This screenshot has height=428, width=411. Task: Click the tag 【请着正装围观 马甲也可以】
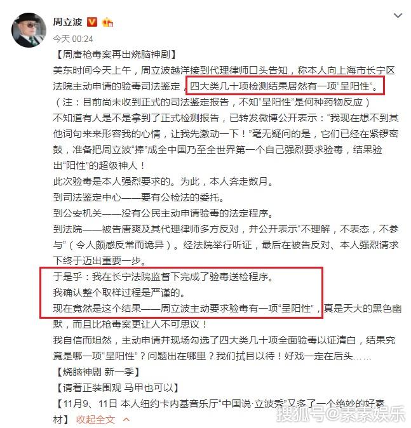pos(118,387)
